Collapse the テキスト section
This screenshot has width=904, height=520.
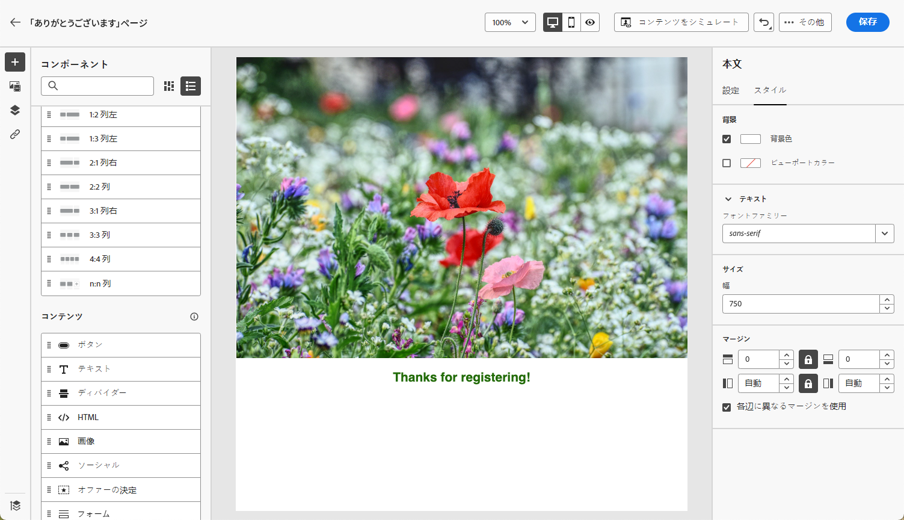[x=728, y=199]
